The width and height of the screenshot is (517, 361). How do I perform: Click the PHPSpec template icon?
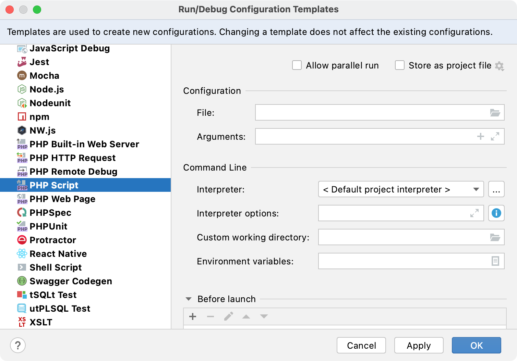[x=22, y=213]
